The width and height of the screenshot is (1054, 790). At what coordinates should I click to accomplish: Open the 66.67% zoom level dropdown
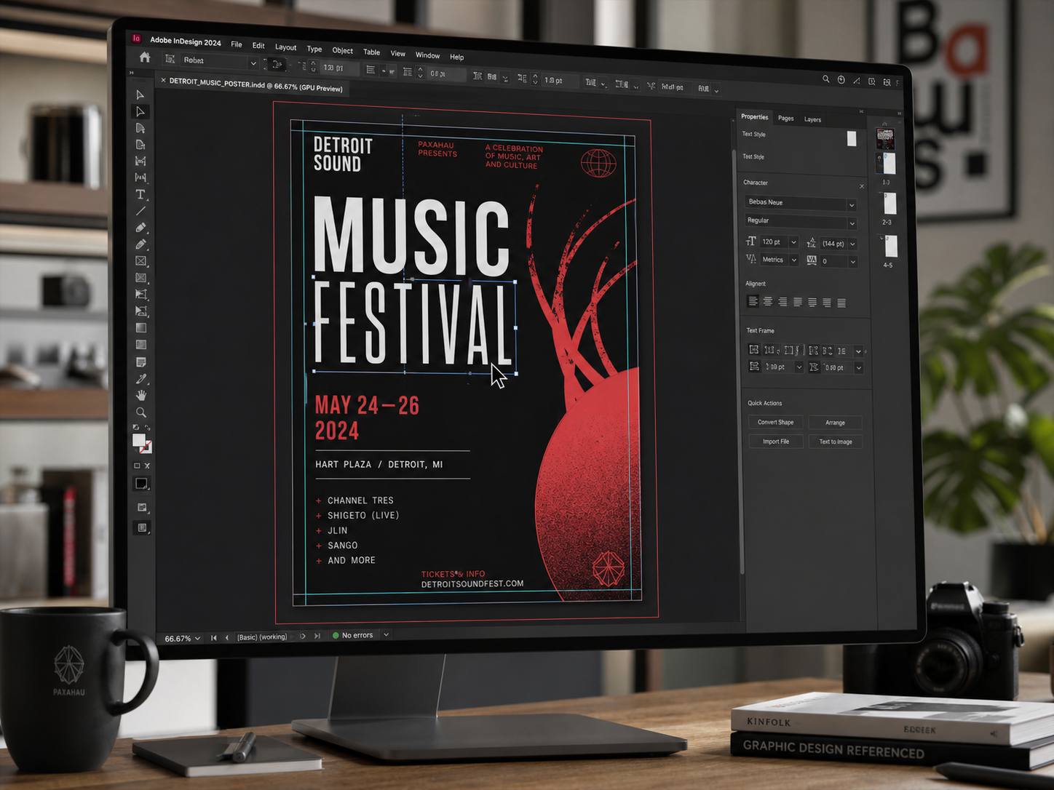click(197, 639)
